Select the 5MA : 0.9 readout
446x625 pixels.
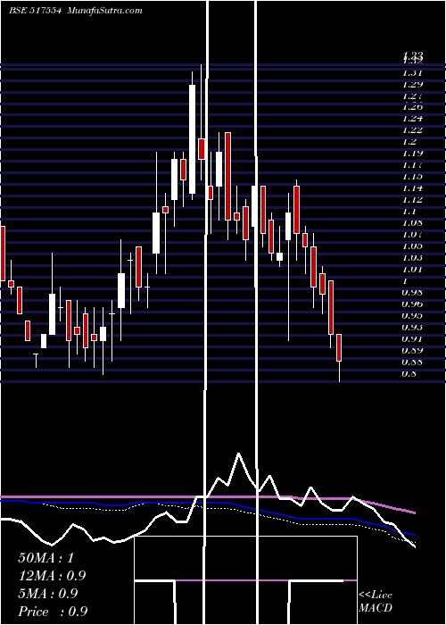pyautogui.click(x=48, y=594)
